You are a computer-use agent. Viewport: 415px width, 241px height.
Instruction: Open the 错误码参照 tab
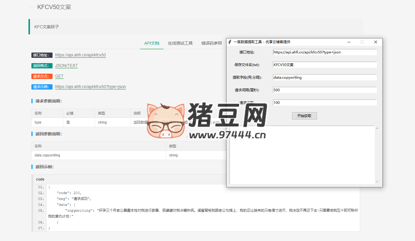point(212,43)
